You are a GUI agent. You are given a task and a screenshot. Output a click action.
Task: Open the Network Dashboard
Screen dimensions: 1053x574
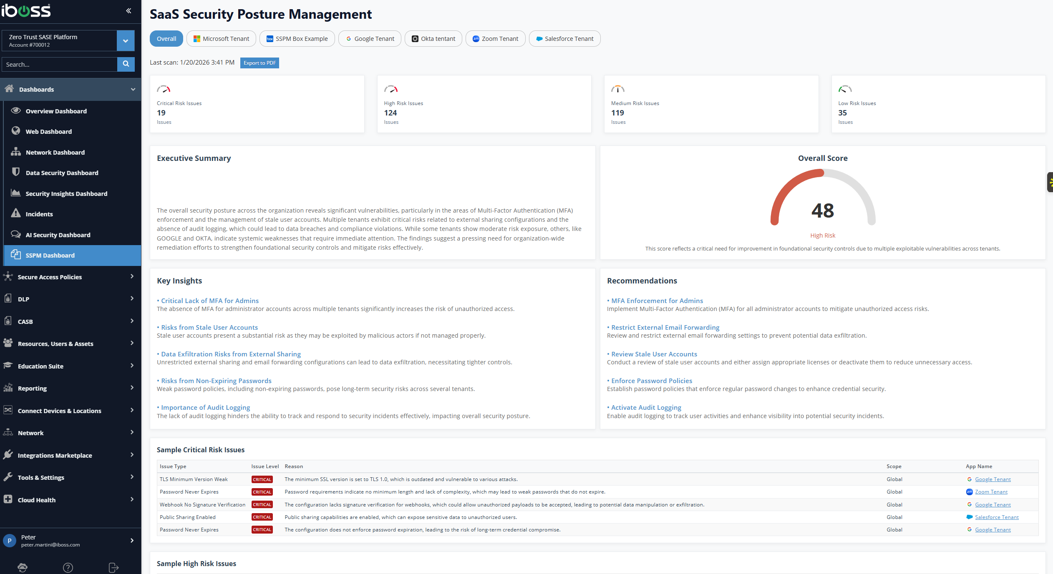tap(55, 152)
